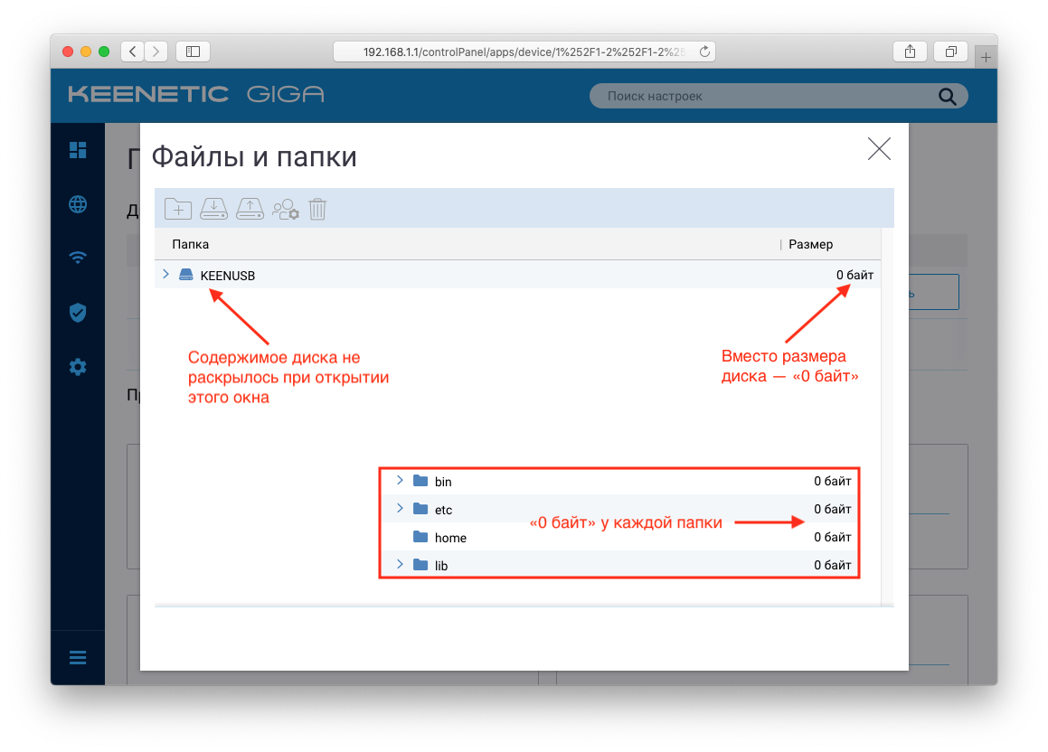The width and height of the screenshot is (1048, 752).
Task: Expand the KEENUSB drive tree
Action: click(x=165, y=275)
